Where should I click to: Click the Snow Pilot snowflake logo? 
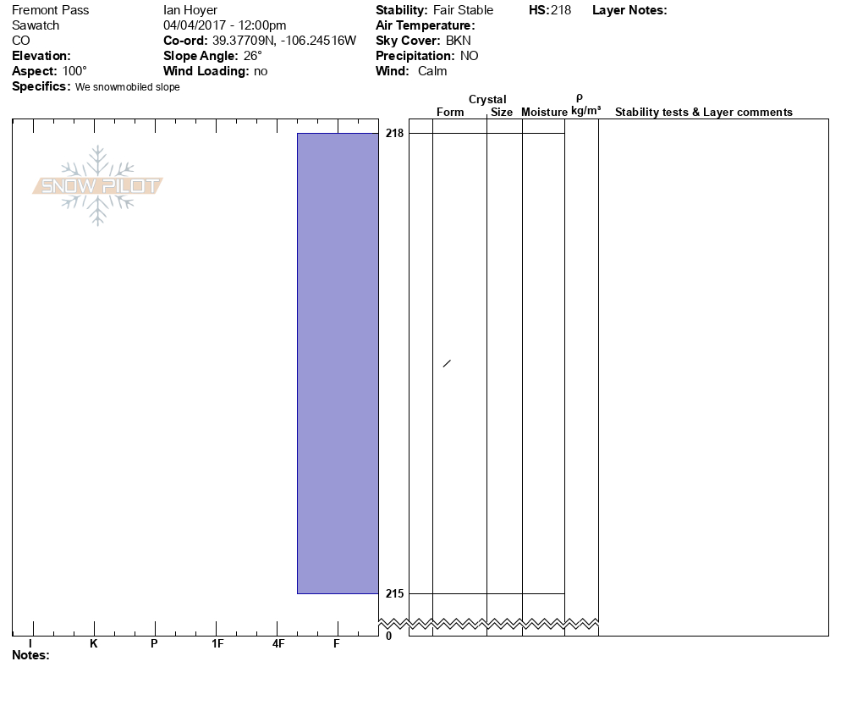click(x=98, y=185)
